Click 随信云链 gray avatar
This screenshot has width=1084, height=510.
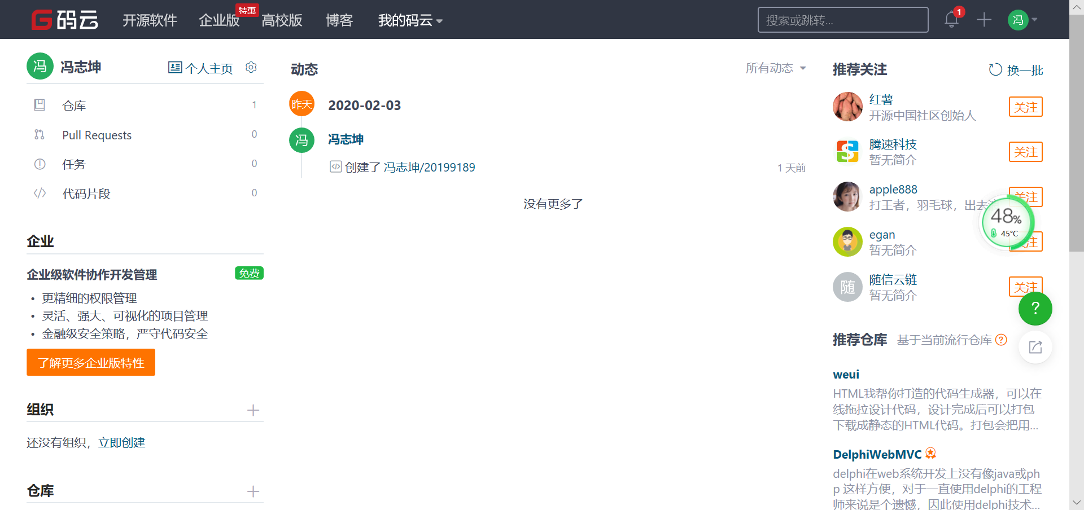[847, 287]
